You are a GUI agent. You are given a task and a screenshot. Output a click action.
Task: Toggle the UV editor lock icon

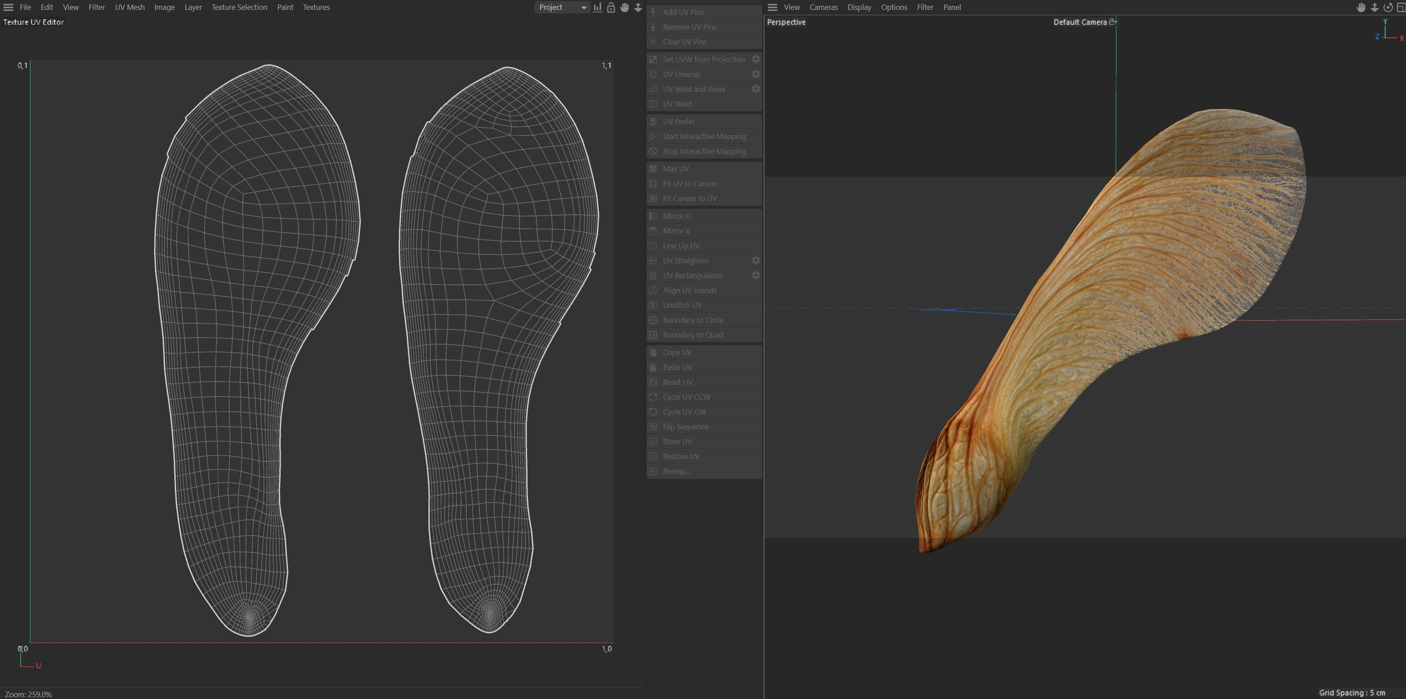click(x=611, y=7)
